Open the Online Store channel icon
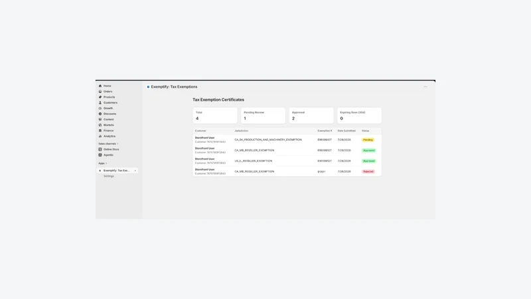 tap(100, 149)
